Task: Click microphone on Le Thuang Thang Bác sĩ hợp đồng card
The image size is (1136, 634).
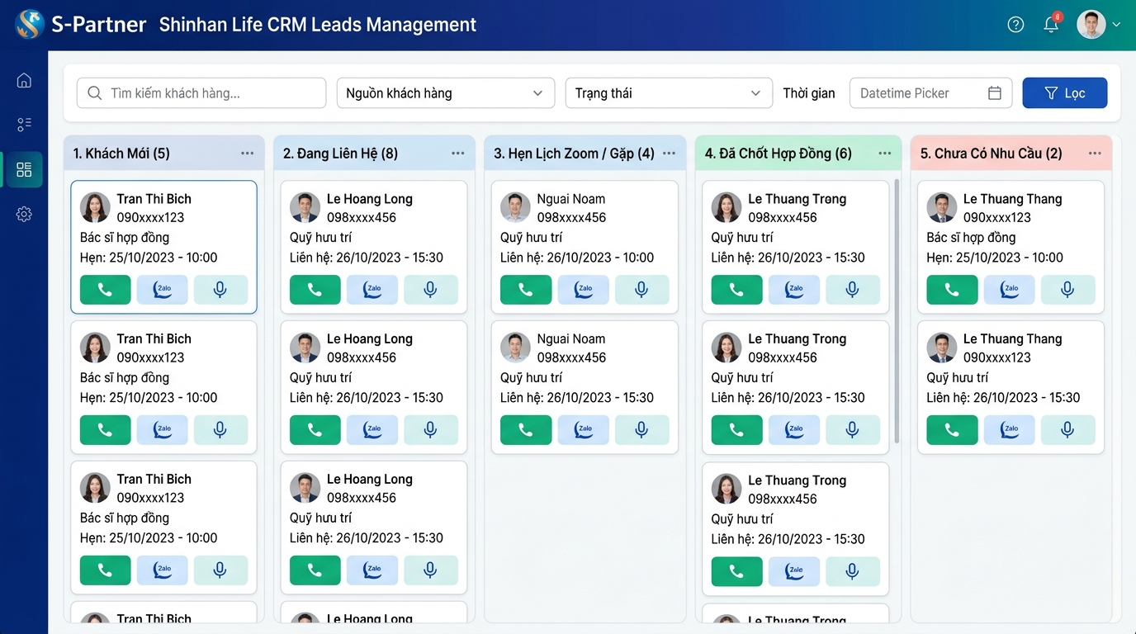Action: pos(1067,290)
